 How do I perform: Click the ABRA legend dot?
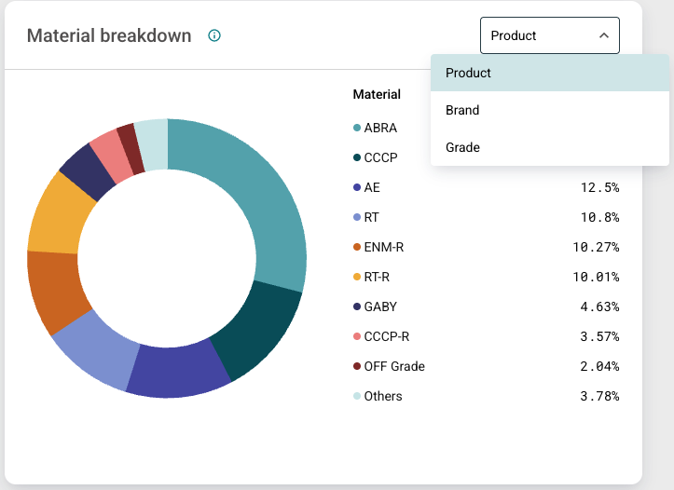(x=357, y=129)
